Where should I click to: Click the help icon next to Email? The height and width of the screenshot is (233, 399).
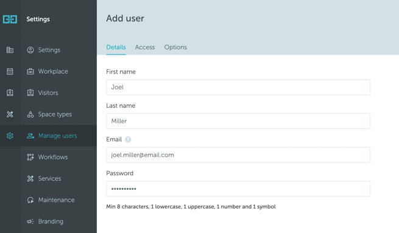coord(128,139)
